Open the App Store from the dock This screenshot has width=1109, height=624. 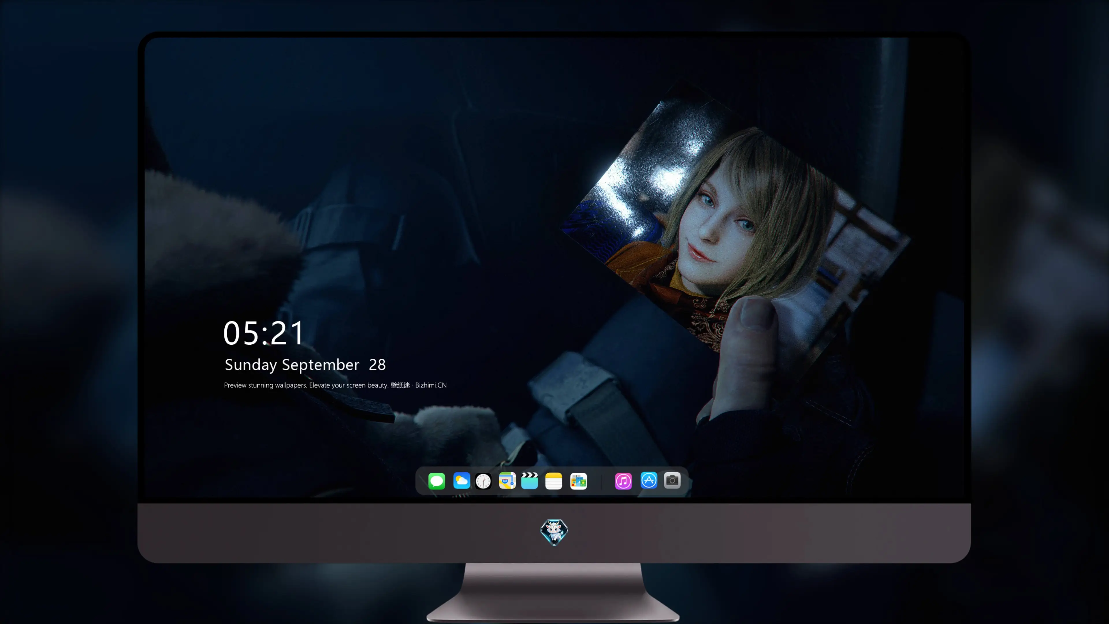(x=649, y=480)
